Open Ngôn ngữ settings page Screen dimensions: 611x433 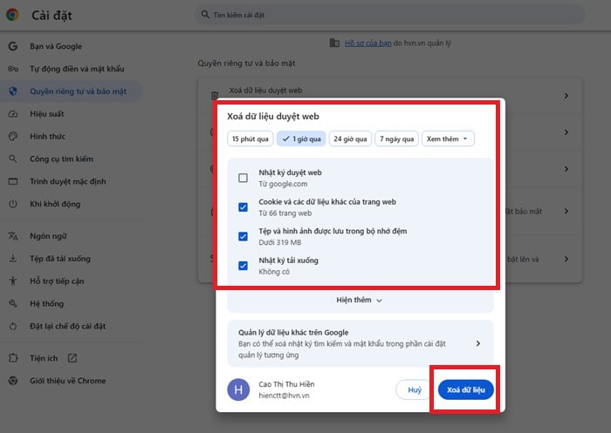tap(48, 236)
